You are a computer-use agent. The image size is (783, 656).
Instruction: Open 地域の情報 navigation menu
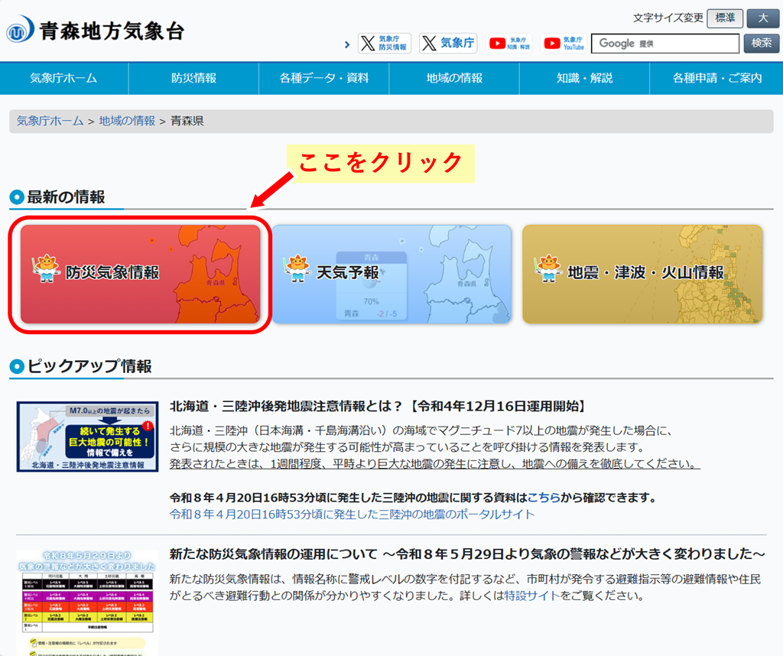pyautogui.click(x=454, y=79)
